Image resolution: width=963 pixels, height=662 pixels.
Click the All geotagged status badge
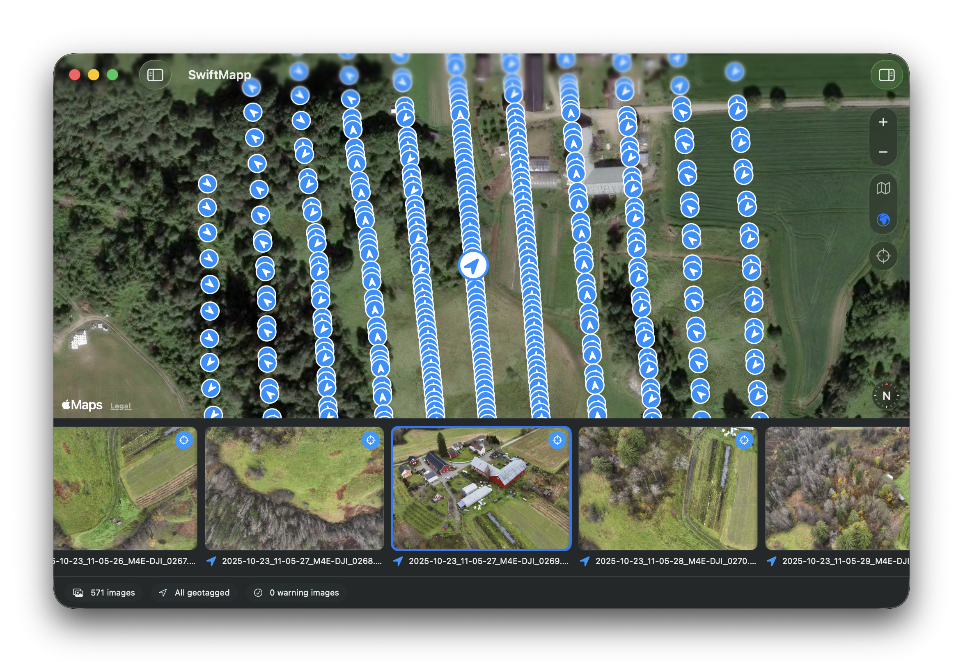point(194,592)
